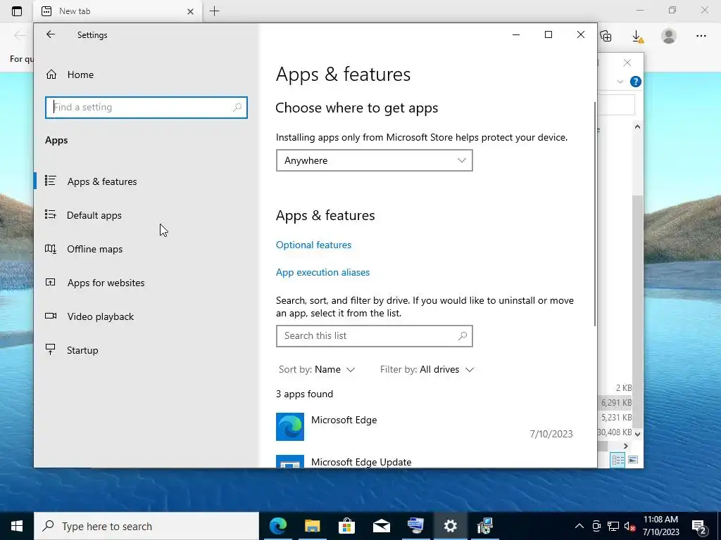Open the Filter by All drives dropdown

pyautogui.click(x=427, y=369)
